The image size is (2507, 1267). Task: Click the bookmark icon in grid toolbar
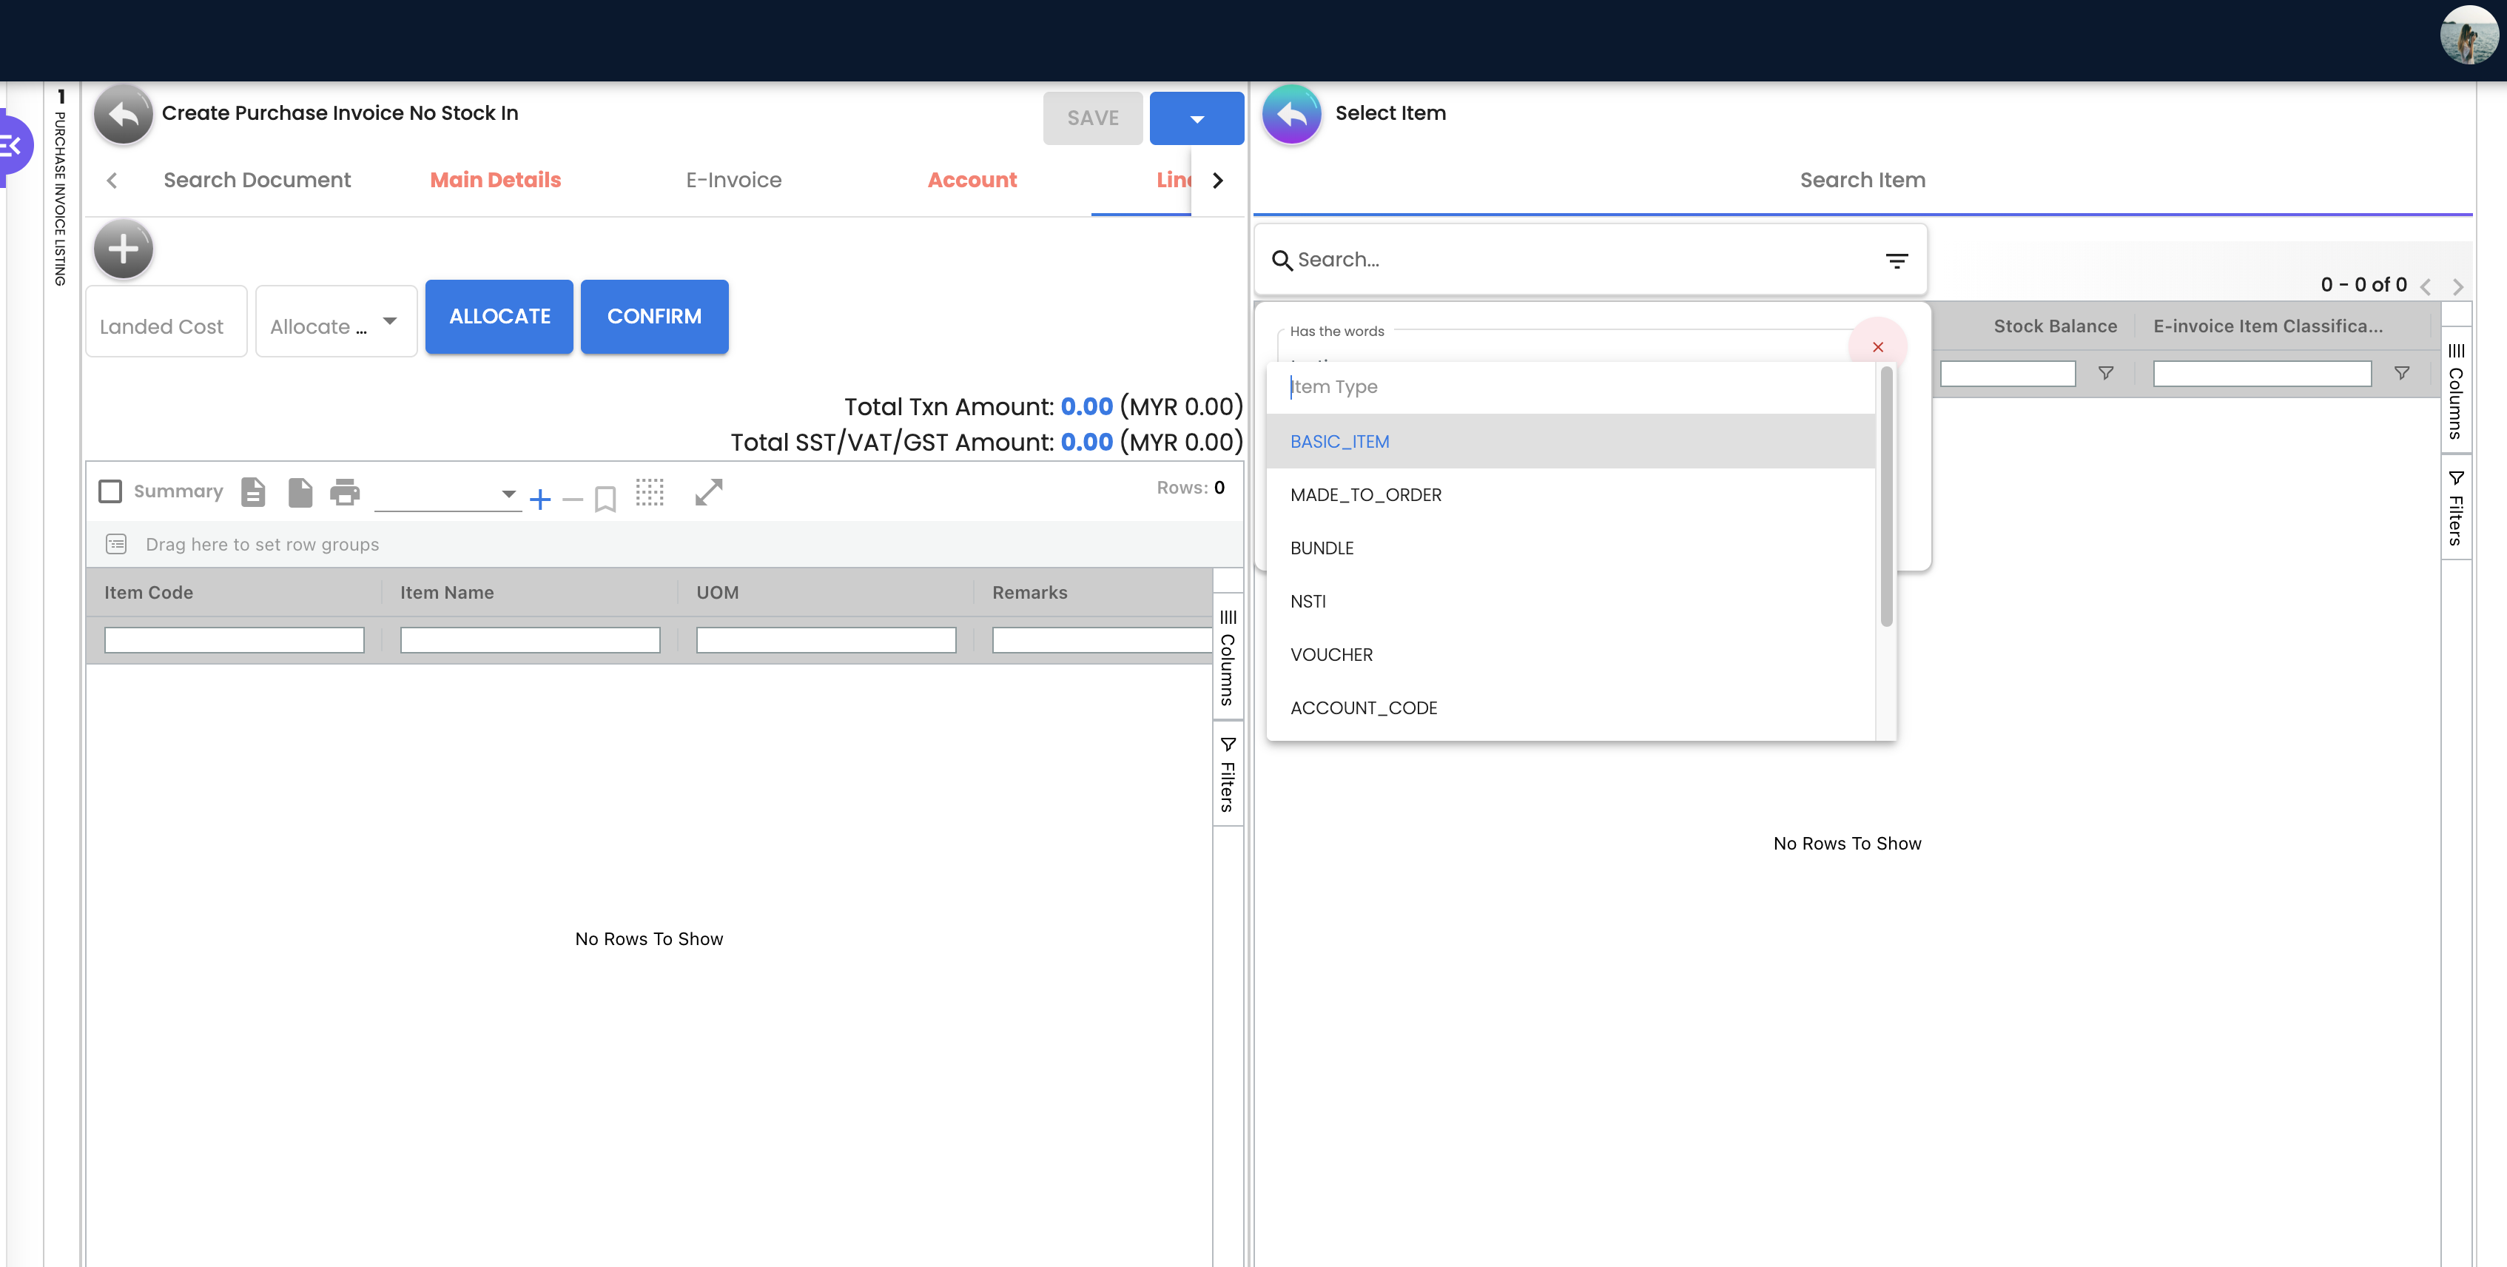[x=605, y=500]
